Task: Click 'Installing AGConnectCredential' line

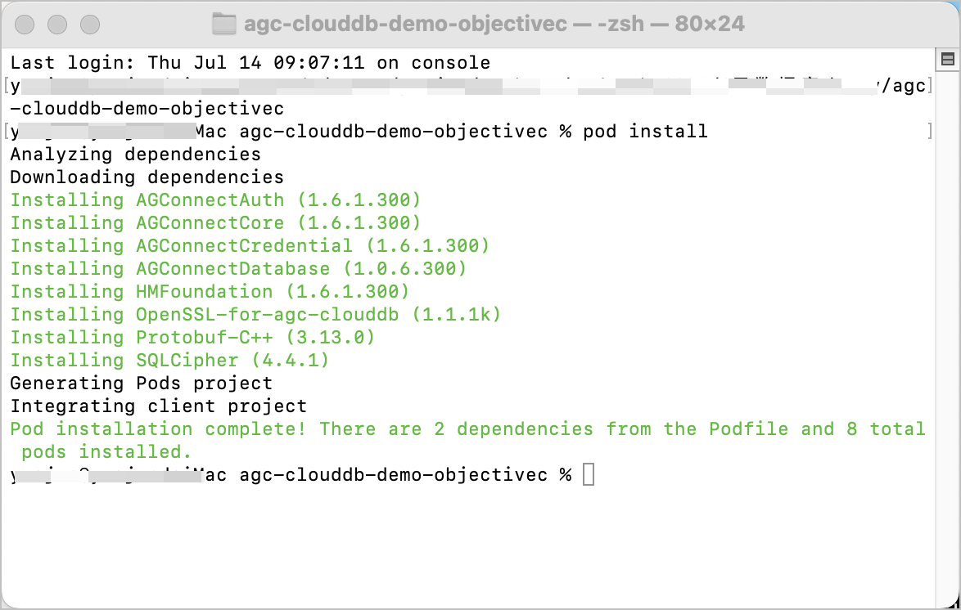Action: (250, 245)
